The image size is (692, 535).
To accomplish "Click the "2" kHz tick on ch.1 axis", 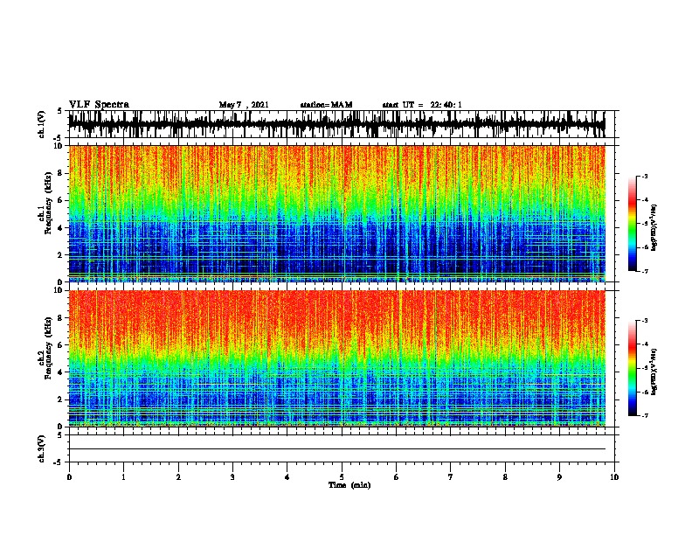I will click(x=61, y=254).
